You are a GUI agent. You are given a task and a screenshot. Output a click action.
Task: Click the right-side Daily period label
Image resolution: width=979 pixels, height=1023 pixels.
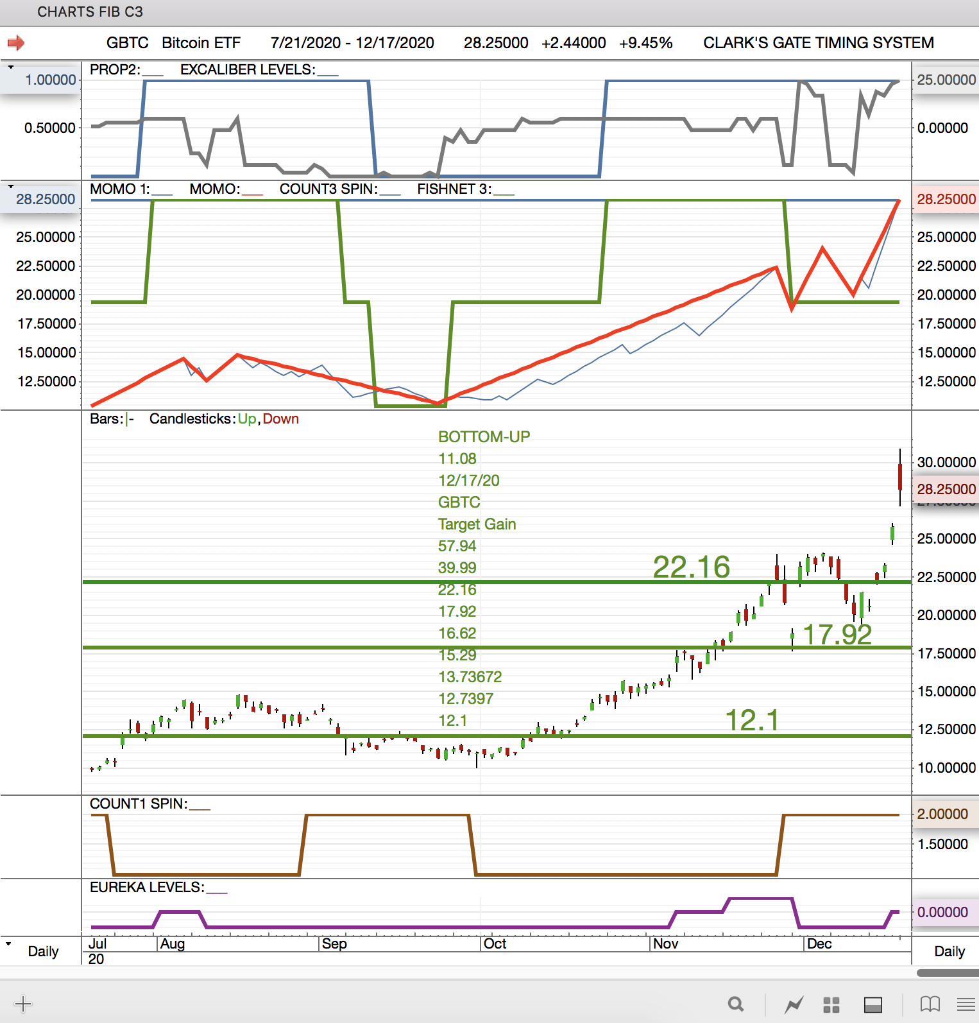[949, 951]
